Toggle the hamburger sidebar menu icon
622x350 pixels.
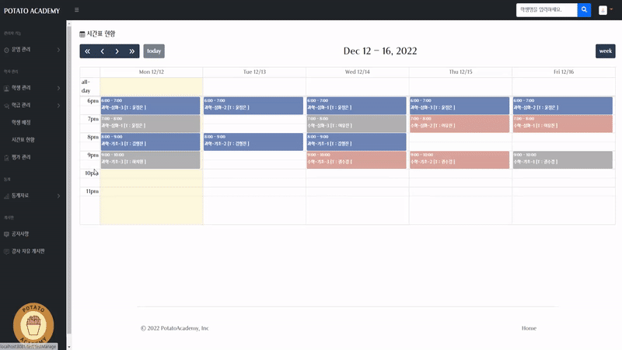[x=76, y=10]
